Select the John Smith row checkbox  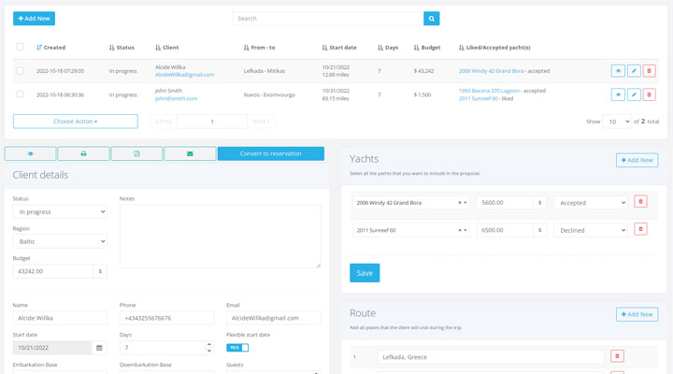point(20,94)
